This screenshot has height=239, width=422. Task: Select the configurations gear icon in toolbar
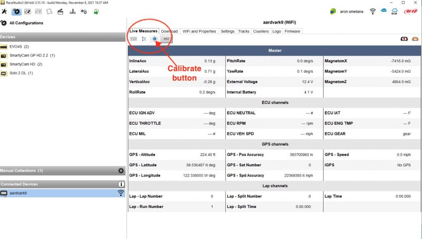click(x=16, y=12)
